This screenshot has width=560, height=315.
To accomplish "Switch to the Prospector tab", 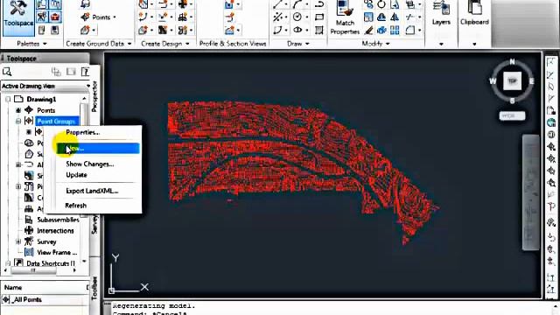I will click(x=94, y=96).
